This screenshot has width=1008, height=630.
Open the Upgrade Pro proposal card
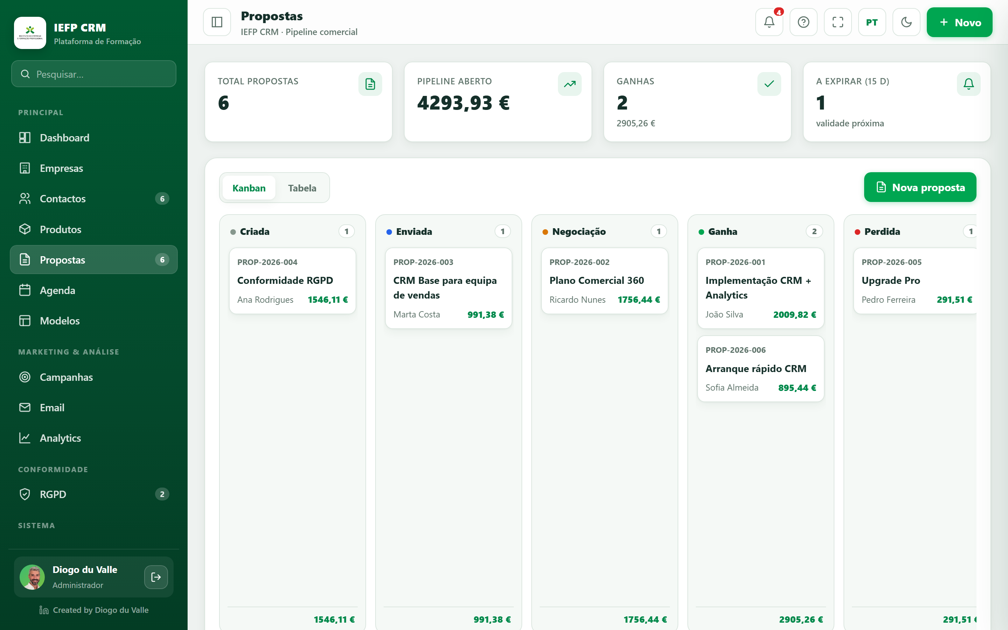[x=915, y=281]
